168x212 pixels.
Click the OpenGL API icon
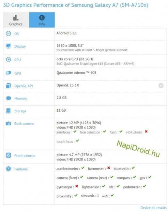(8, 86)
